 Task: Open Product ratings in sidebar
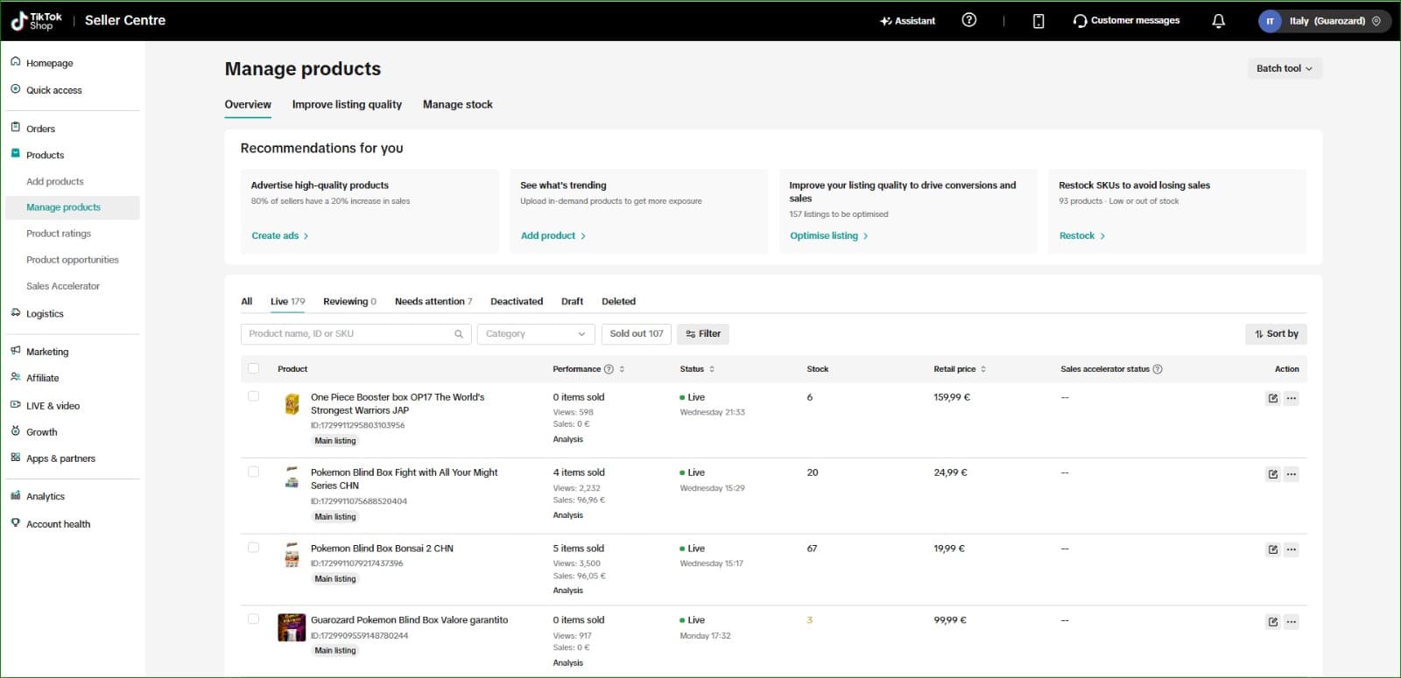[x=59, y=234]
